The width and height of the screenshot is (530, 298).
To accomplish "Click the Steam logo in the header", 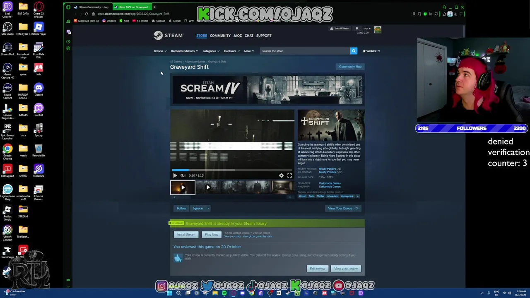I will pyautogui.click(x=168, y=36).
